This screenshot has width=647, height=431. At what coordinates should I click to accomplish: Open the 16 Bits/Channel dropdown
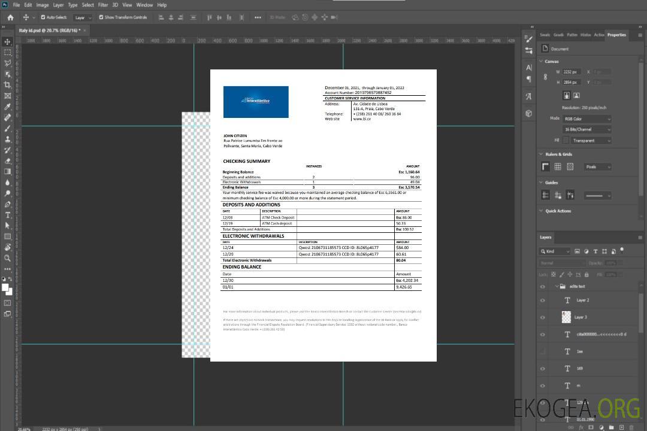pos(587,129)
